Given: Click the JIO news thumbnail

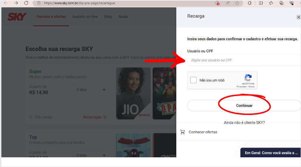Looking at the screenshot, I should (x=133, y=93).
